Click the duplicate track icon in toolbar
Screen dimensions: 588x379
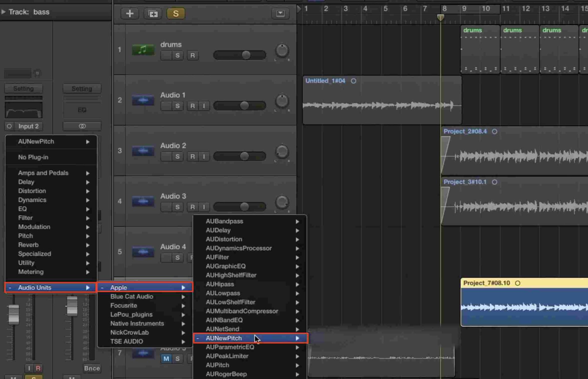point(153,13)
